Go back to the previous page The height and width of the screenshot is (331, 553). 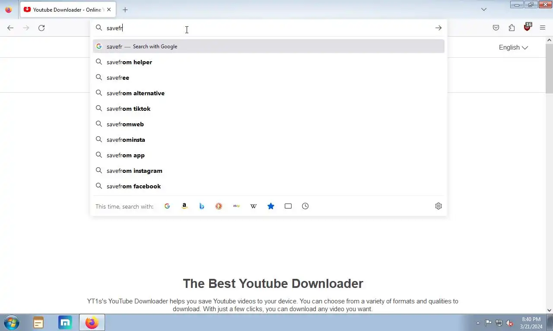[x=10, y=28]
